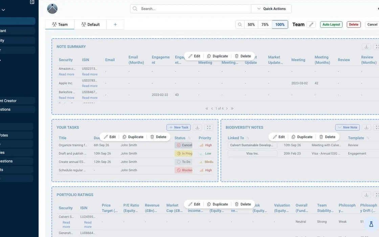Image resolution: width=379 pixels, height=237 pixels.
Task: Add a new dashboard tab with plus
Action: coord(115,24)
